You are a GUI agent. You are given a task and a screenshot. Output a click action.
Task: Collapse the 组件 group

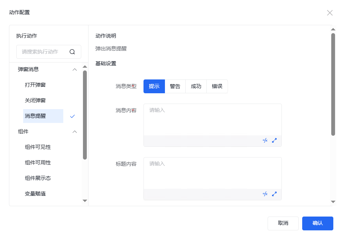[74, 132]
